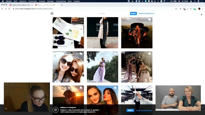Open the sunset silhouette post
The image size is (205, 115).
[x=68, y=95]
